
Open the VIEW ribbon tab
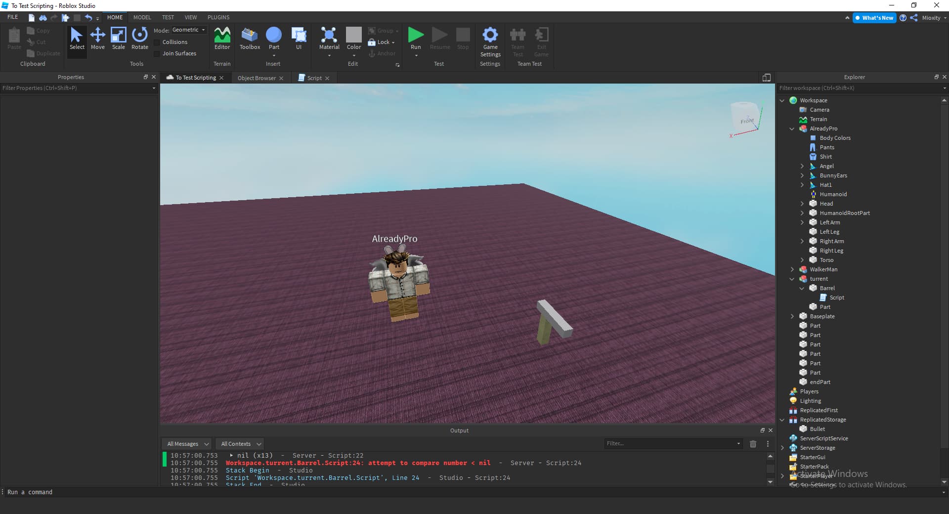coord(191,17)
